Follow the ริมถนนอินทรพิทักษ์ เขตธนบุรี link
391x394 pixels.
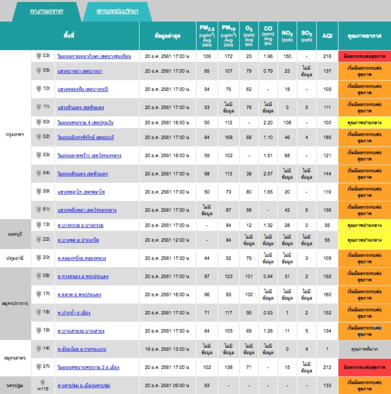[86, 137]
